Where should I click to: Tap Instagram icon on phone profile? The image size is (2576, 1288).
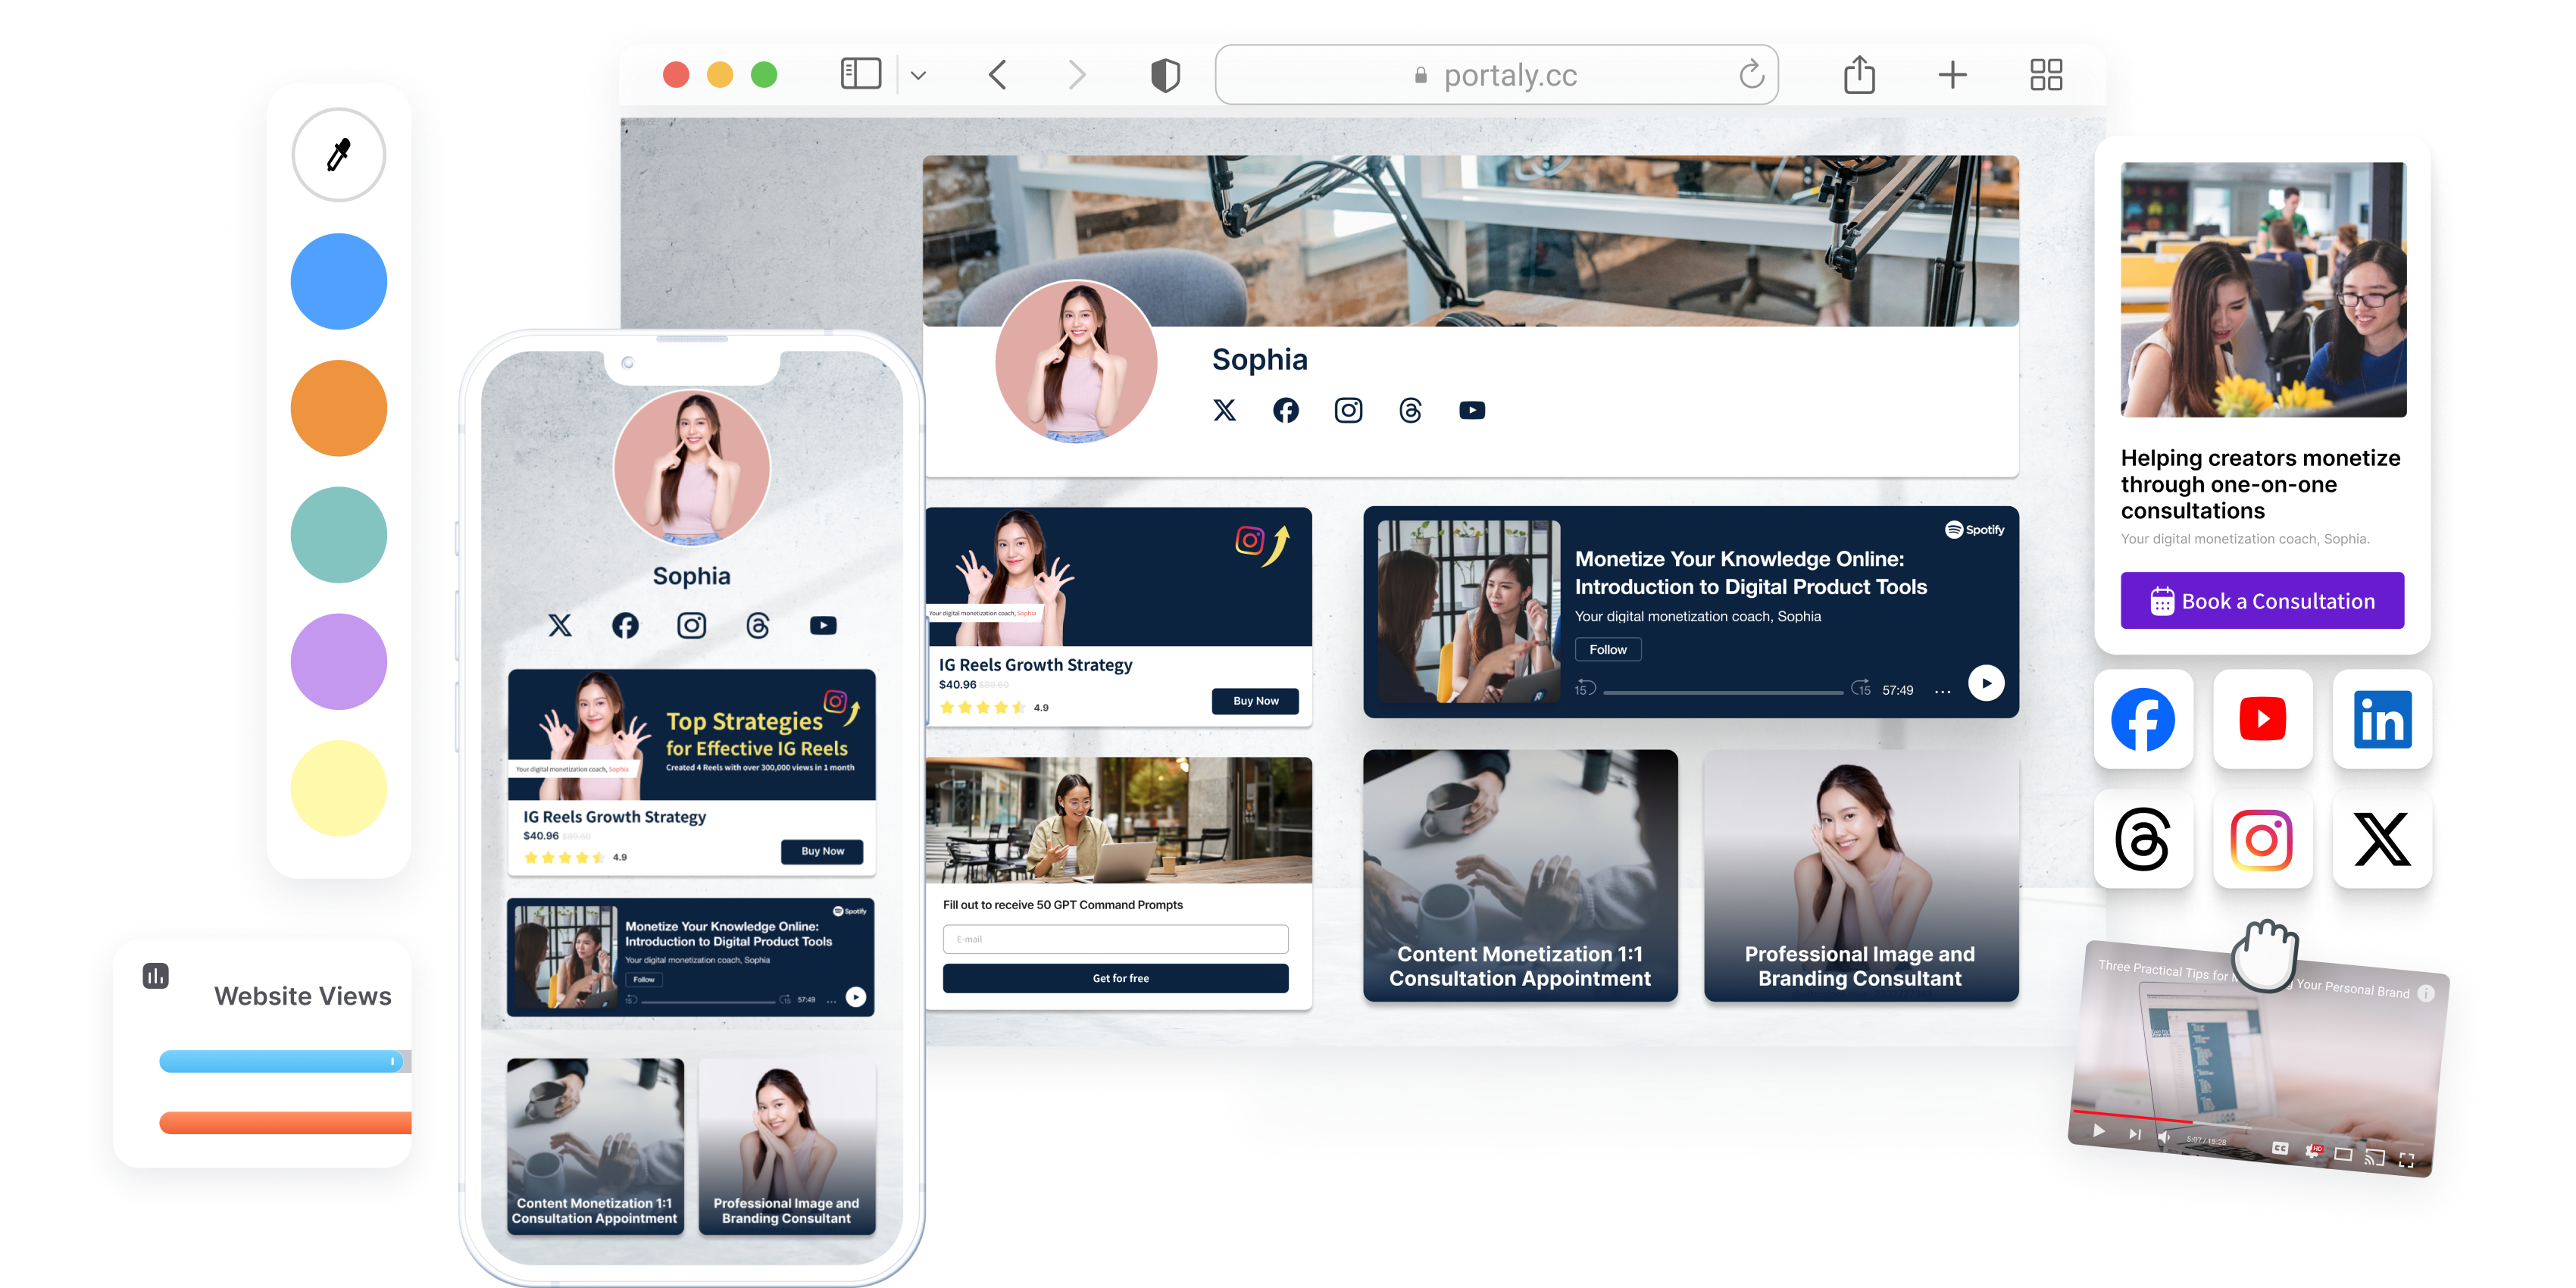coord(692,626)
